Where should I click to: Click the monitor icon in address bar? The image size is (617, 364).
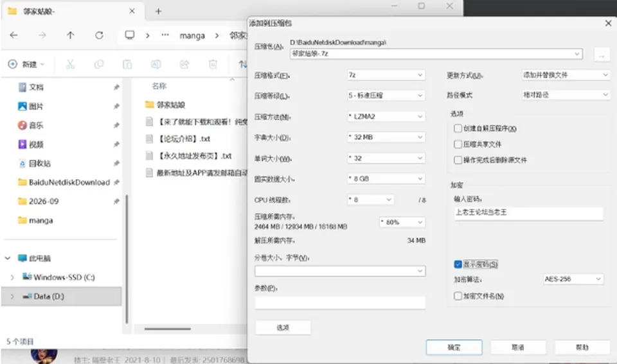pyautogui.click(x=129, y=35)
